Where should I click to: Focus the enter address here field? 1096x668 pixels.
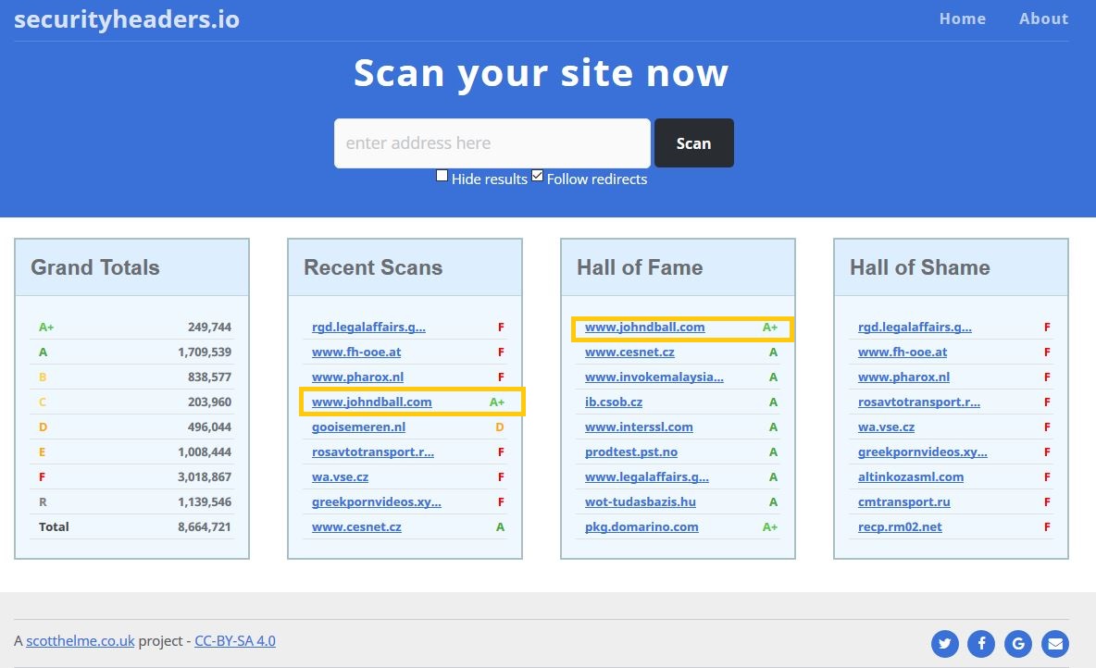pos(492,143)
